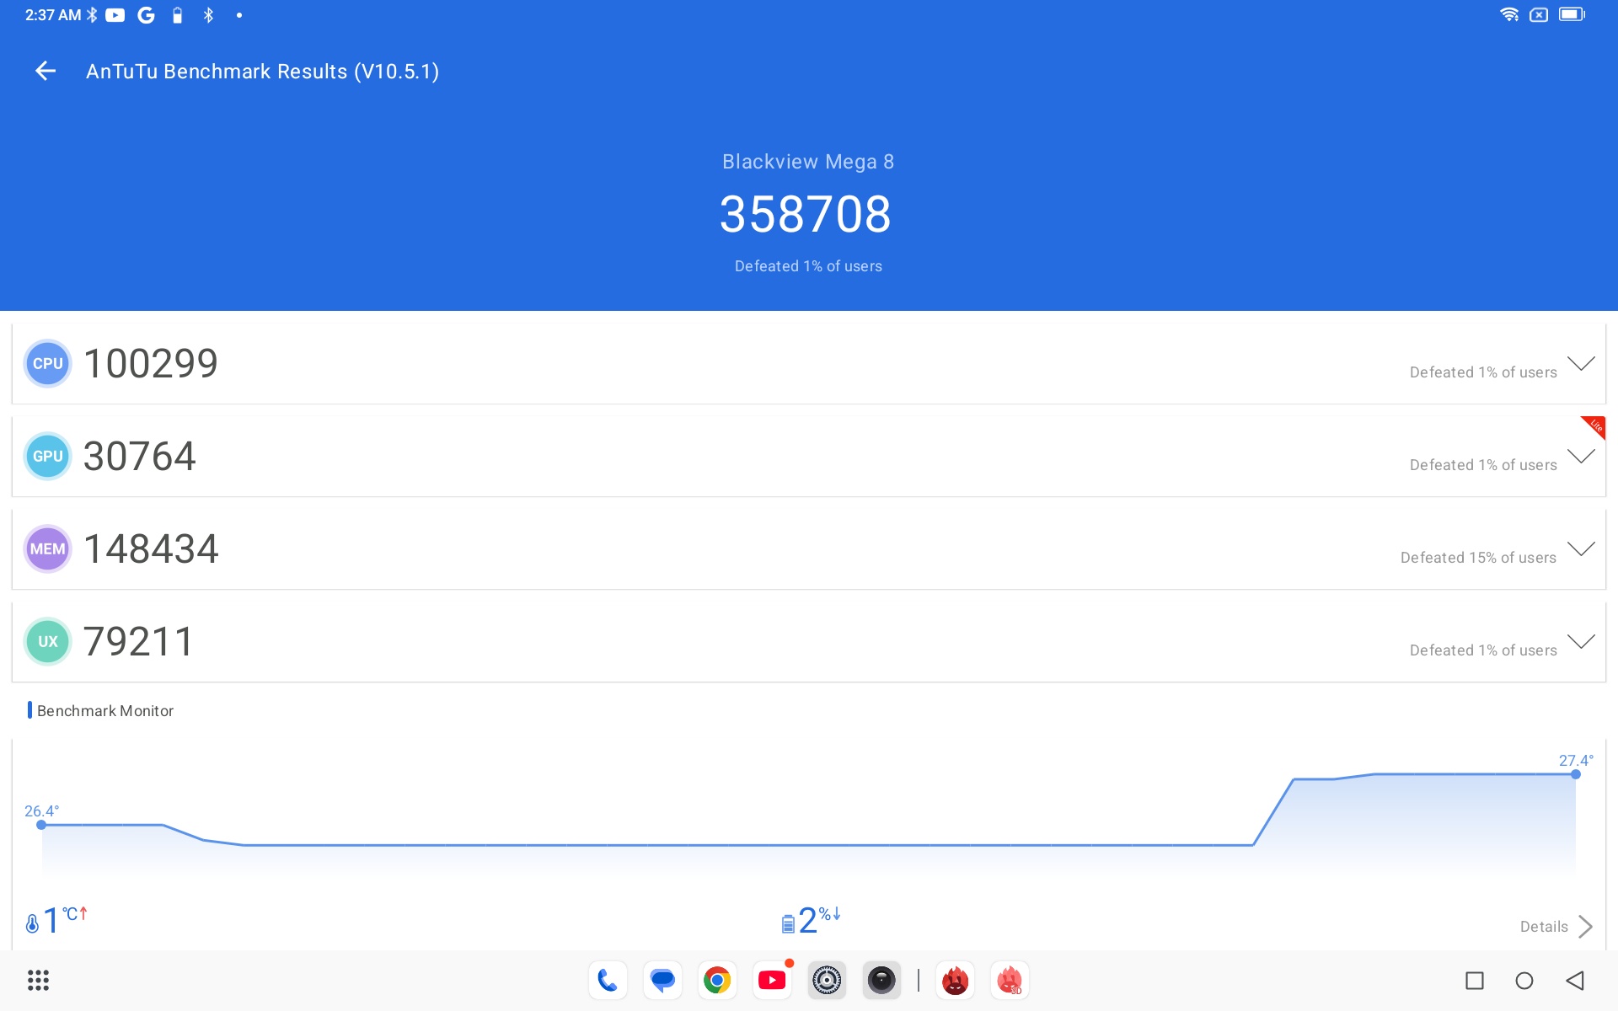Open Settings gear in taskbar

click(827, 981)
